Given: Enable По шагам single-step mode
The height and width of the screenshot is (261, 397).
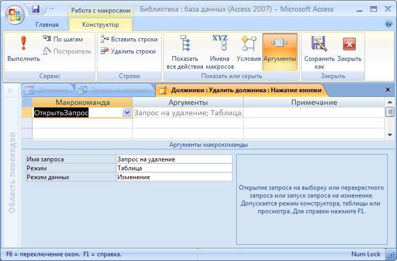Looking at the screenshot, I should point(63,39).
